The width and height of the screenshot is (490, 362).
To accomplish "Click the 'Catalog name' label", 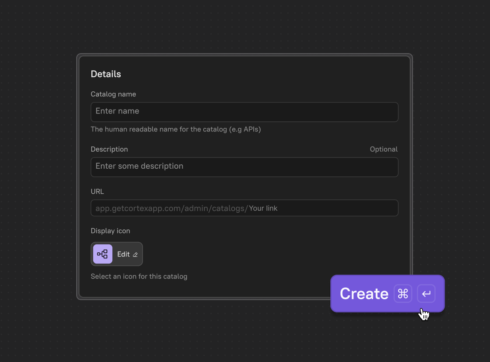I will pyautogui.click(x=114, y=94).
